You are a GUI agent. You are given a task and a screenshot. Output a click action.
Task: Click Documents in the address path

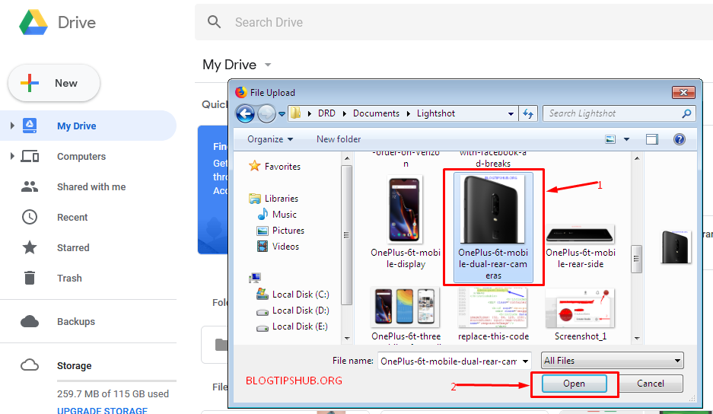pyautogui.click(x=376, y=113)
